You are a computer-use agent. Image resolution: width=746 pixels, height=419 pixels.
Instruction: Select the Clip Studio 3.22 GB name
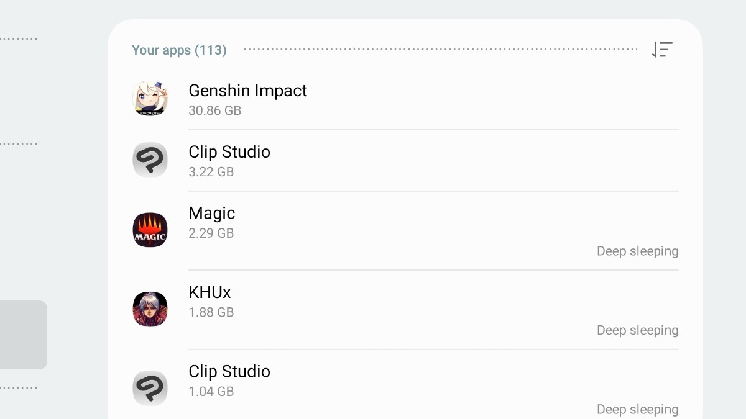229,152
